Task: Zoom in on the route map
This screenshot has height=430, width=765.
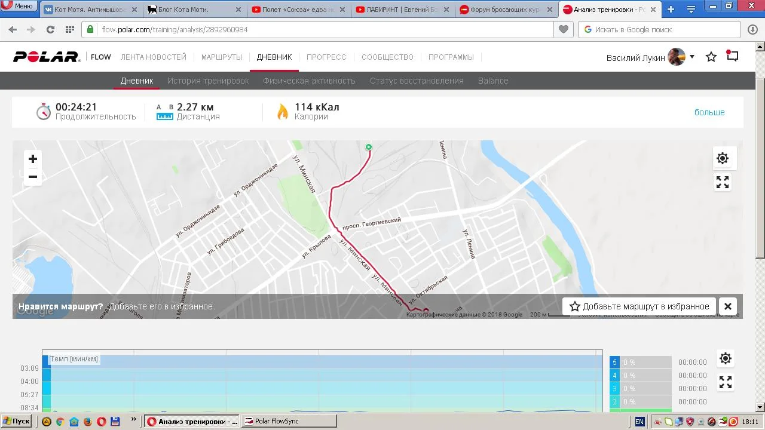Action: coord(33,159)
